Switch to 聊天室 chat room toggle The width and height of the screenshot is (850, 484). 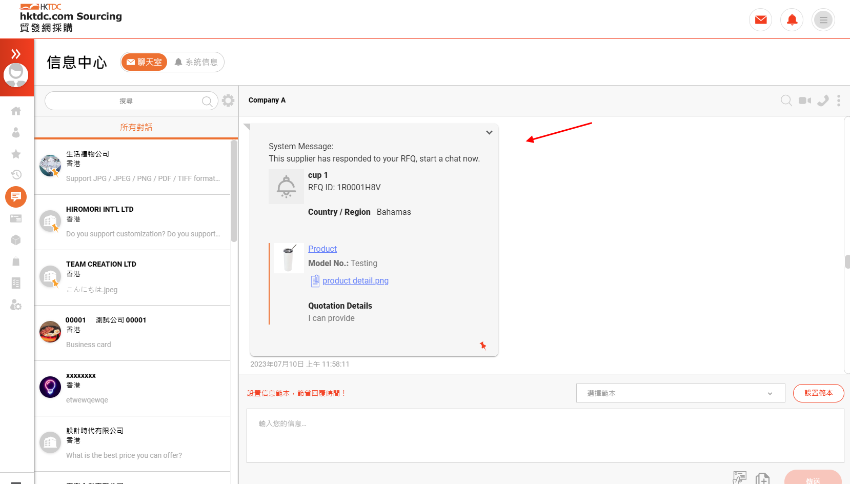145,62
